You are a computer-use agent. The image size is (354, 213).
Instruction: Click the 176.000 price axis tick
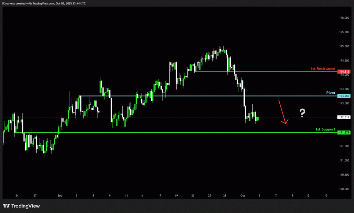[x=344, y=18]
